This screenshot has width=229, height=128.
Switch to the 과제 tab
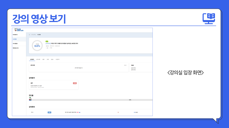pyautogui.click(x=48, y=59)
